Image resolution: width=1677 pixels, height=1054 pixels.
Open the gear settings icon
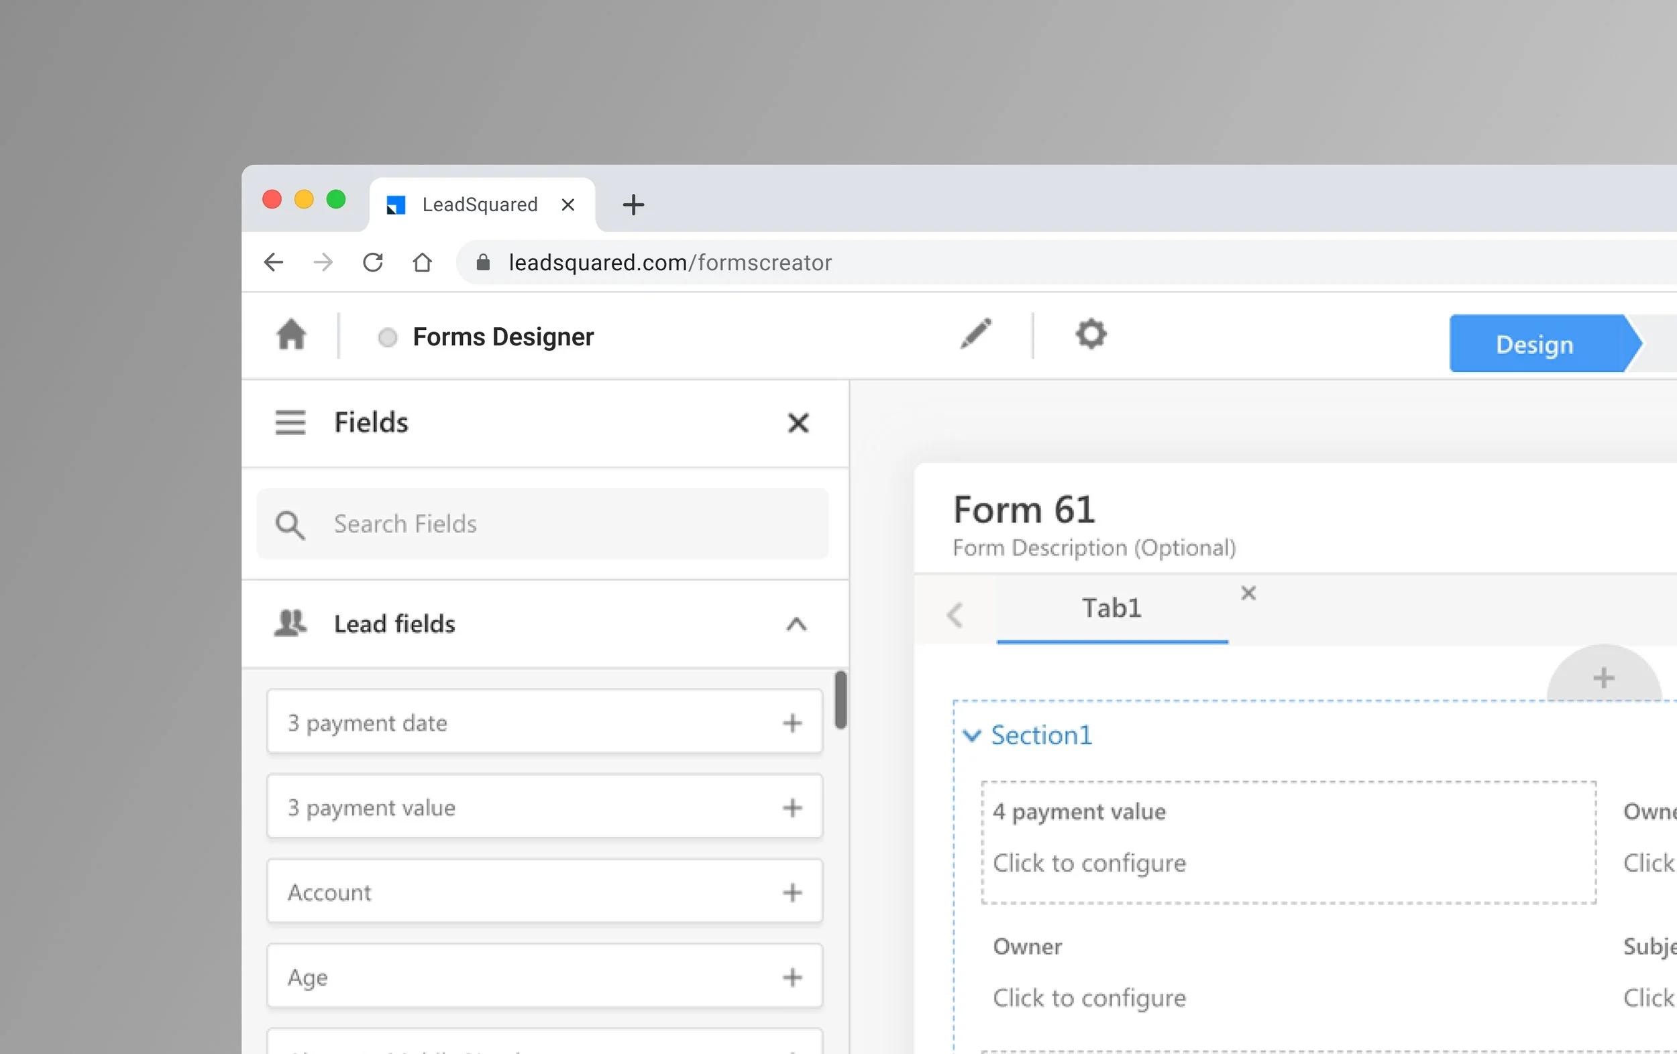coord(1091,334)
